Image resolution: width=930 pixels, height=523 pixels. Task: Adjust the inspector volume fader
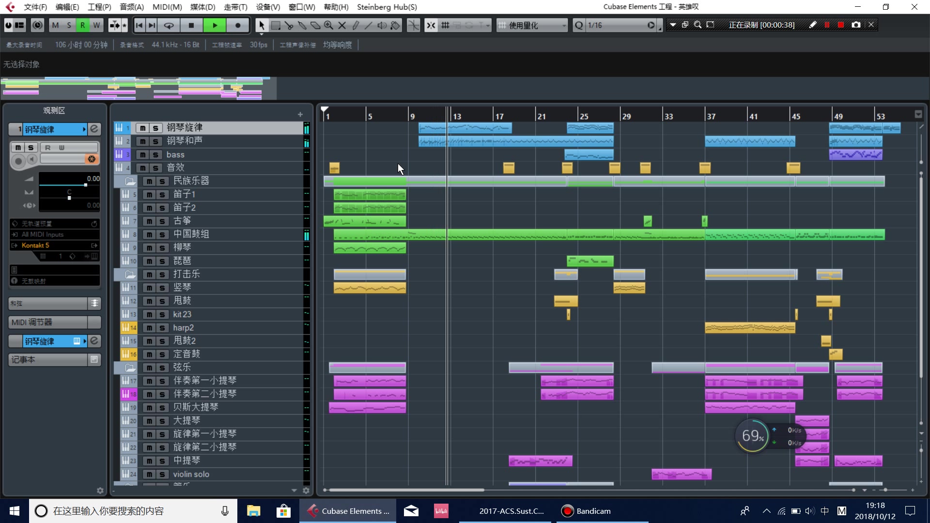86,185
